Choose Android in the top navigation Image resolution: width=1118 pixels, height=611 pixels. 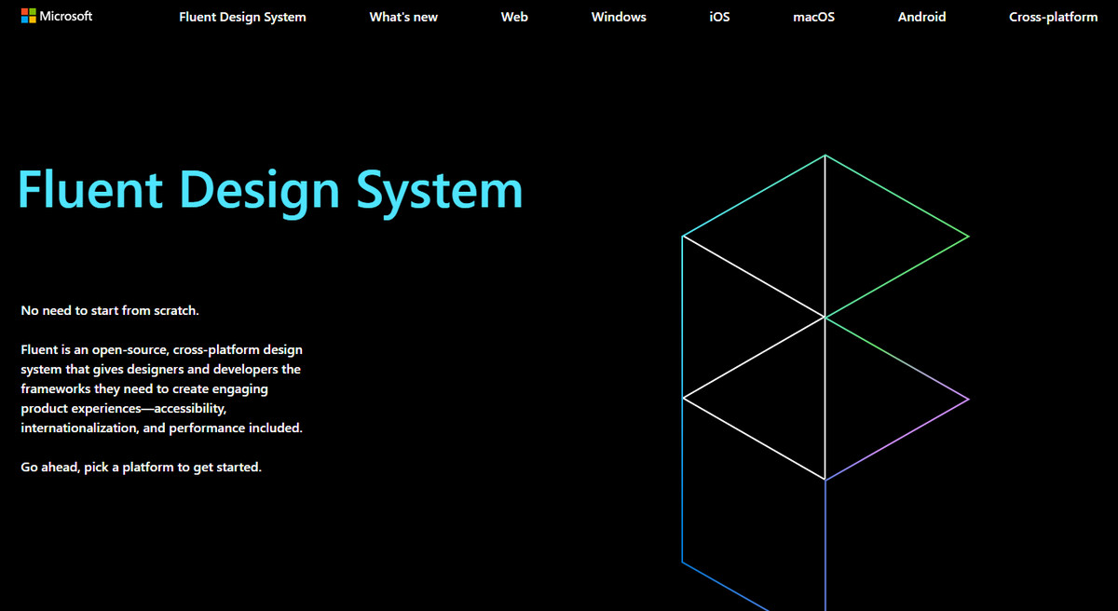click(921, 17)
